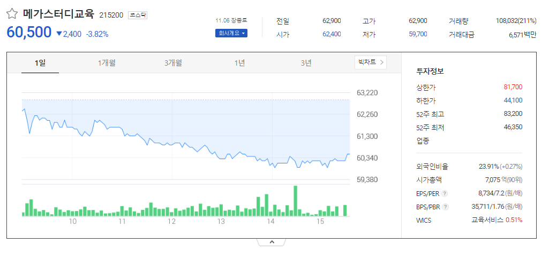Show the BPS/PBR help tooltip icon

pos(445,207)
